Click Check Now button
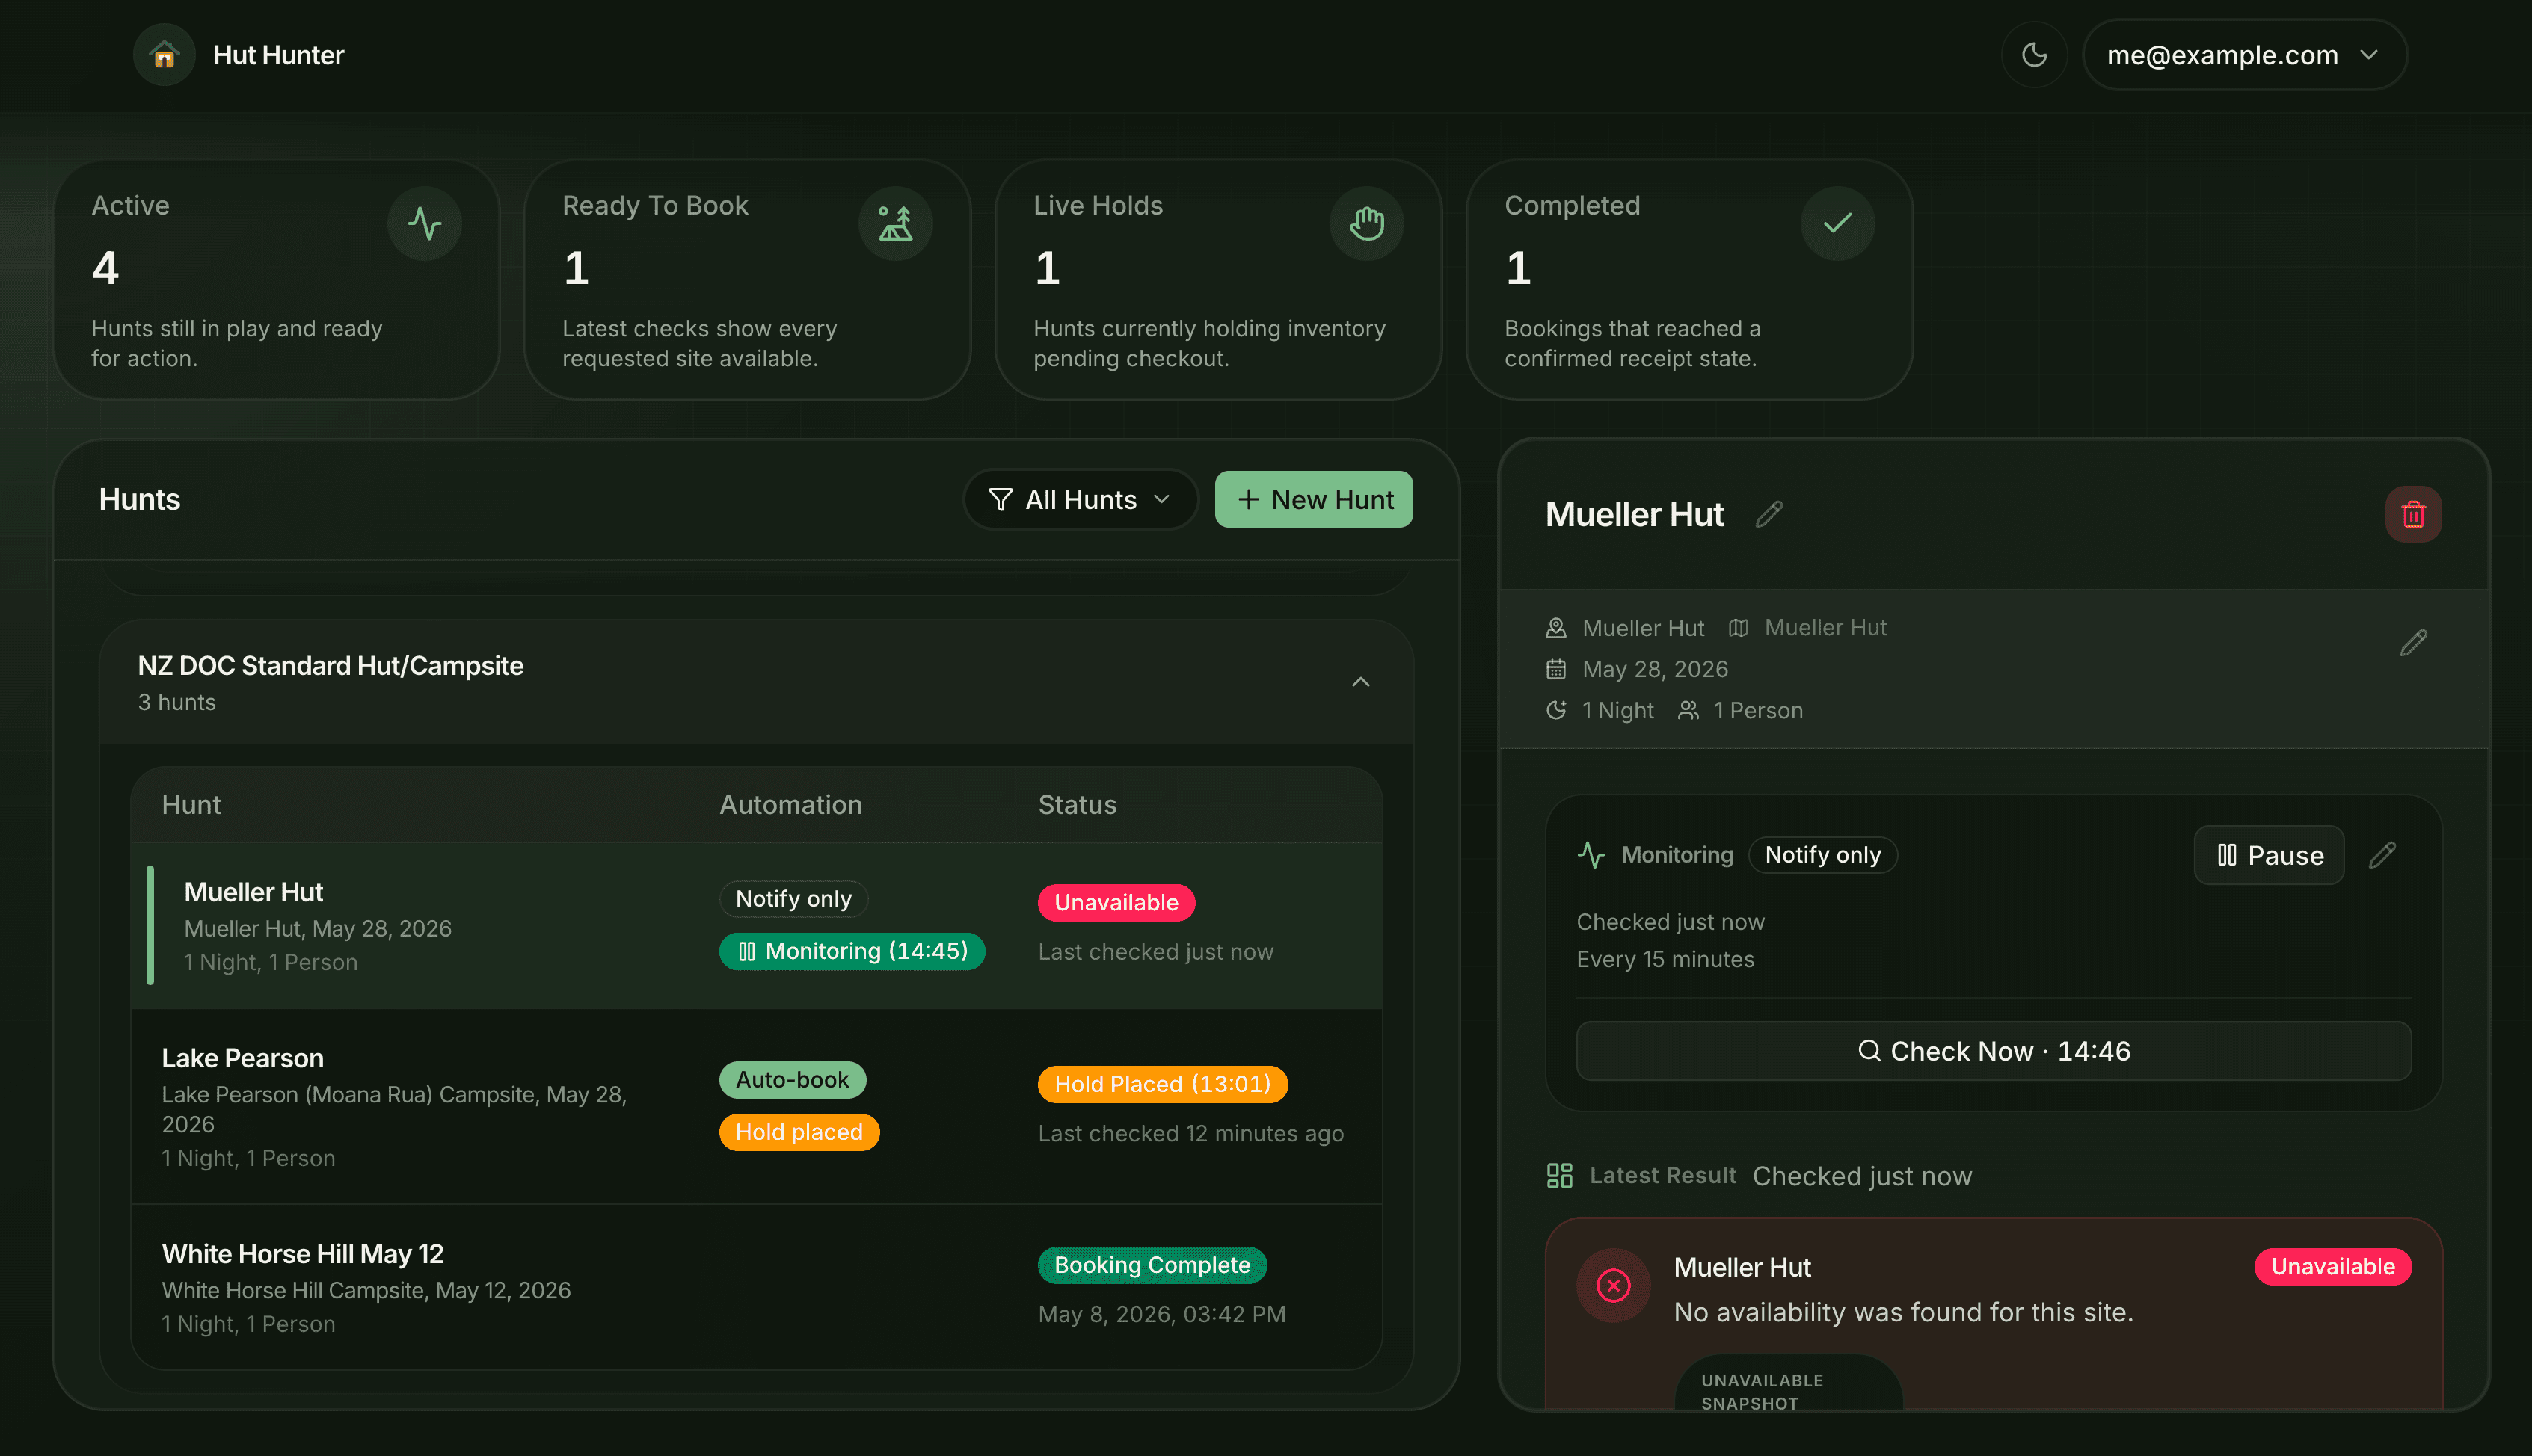The height and width of the screenshot is (1456, 2532). tap(1994, 1051)
